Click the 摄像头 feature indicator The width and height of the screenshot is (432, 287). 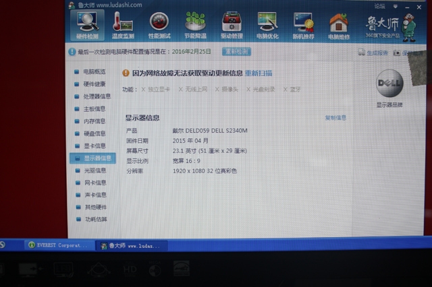click(x=227, y=90)
